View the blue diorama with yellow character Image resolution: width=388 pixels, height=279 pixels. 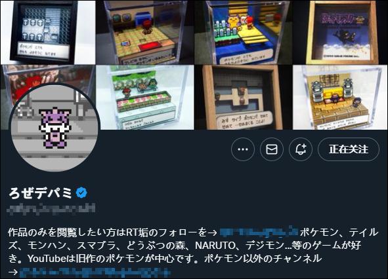tap(243, 32)
